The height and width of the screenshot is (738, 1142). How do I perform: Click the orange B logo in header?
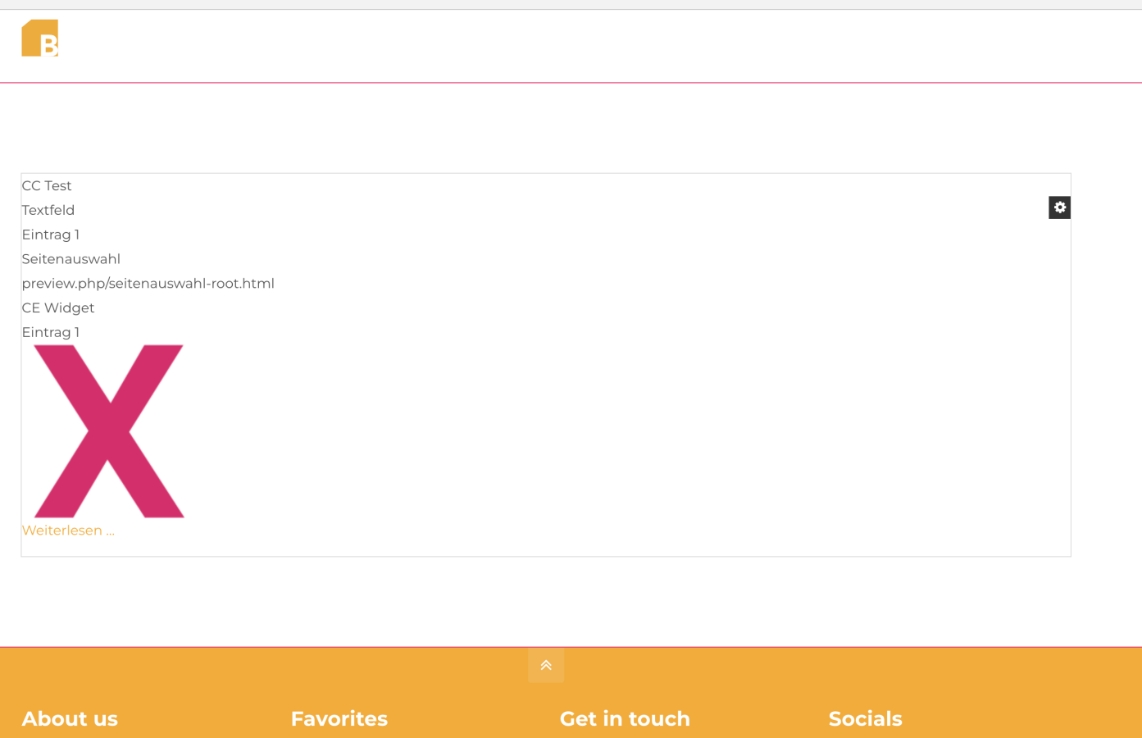40,39
